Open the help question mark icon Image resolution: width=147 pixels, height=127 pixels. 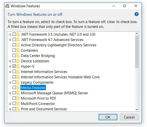point(136,14)
